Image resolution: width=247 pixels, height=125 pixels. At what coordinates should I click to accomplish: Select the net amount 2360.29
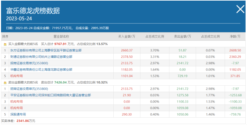(235, 57)
